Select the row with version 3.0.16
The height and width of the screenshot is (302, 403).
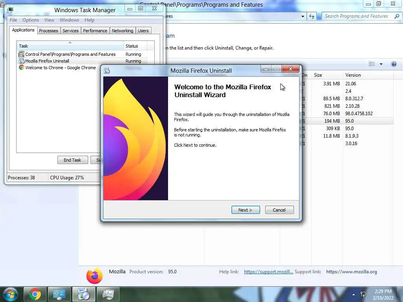(x=348, y=143)
